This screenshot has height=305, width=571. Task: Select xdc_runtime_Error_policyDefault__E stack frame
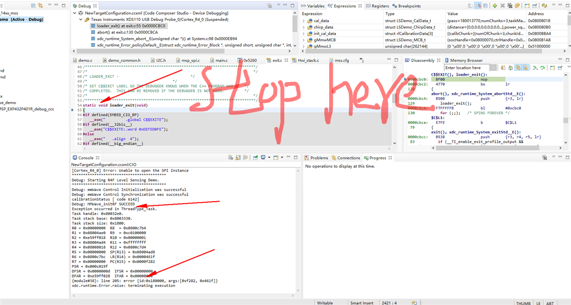click(x=191, y=45)
